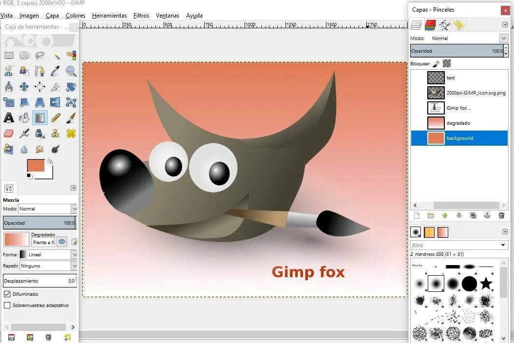Select the Paths tool in toolbox
Viewport: 514px width, 343px height.
click(39, 71)
